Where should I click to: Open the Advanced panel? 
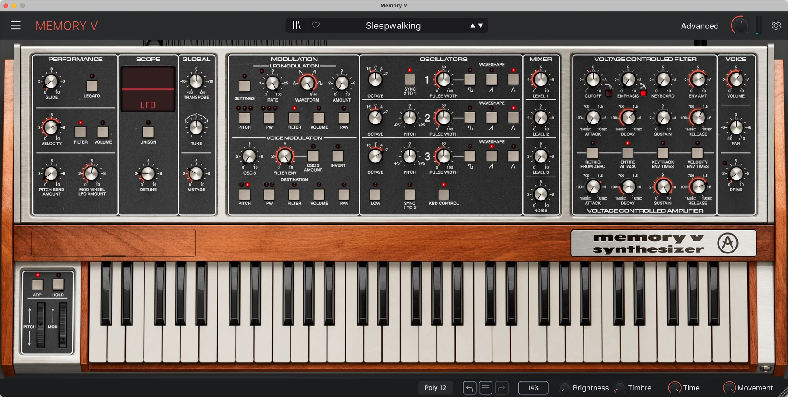(700, 26)
